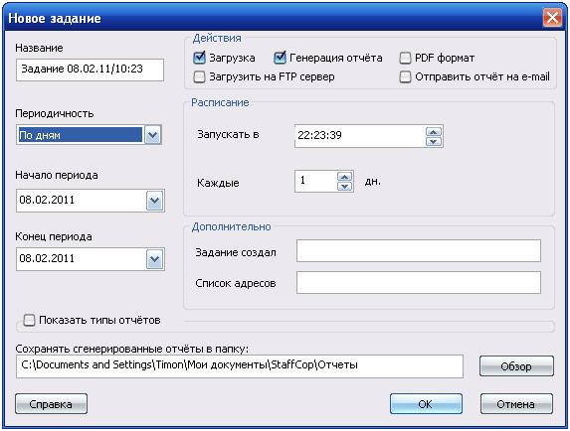Click the Задание создал input field
Image resolution: width=570 pixels, height=431 pixels.
(419, 250)
